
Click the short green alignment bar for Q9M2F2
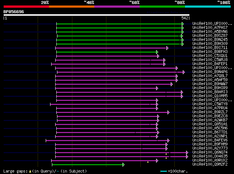[x=87, y=165]
